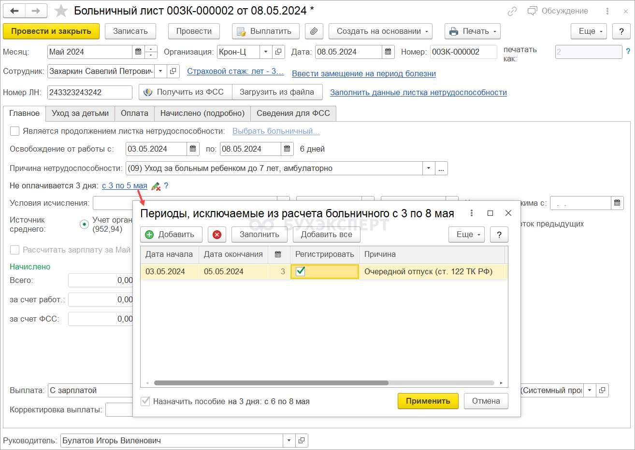
Task: Open dialog help with the question button
Action: pos(499,235)
